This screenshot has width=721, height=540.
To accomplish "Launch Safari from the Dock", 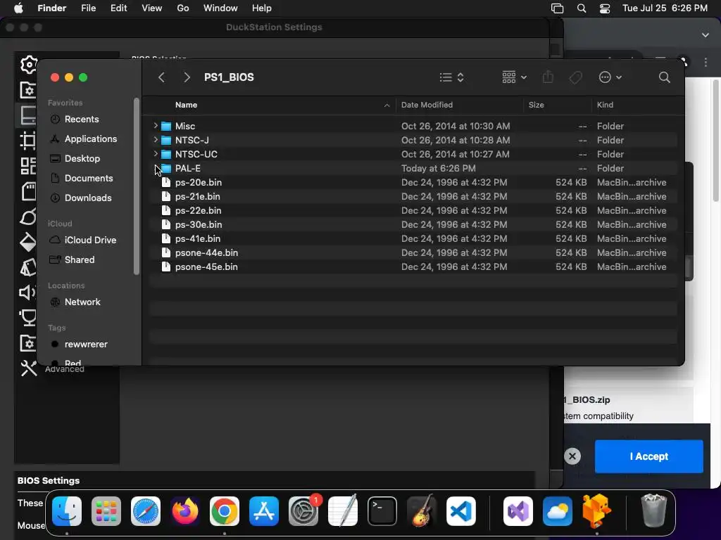I will tap(146, 511).
